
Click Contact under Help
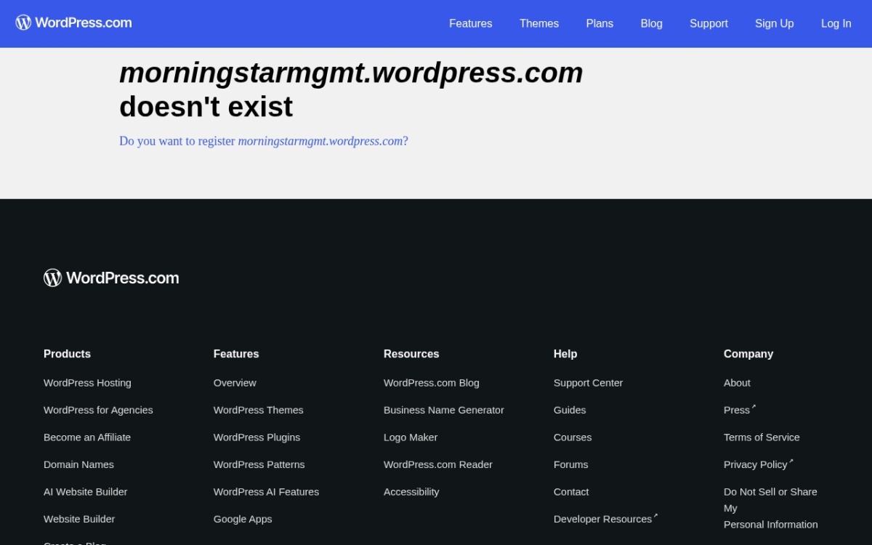coord(571,492)
